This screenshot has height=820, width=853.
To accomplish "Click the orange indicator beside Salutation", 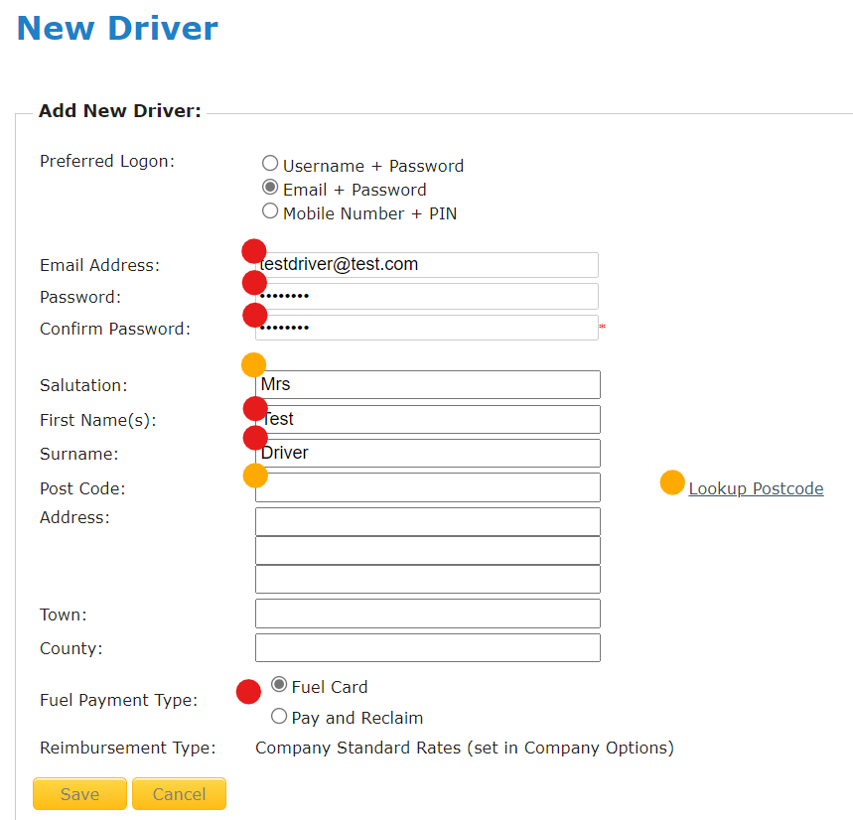I will point(253,364).
